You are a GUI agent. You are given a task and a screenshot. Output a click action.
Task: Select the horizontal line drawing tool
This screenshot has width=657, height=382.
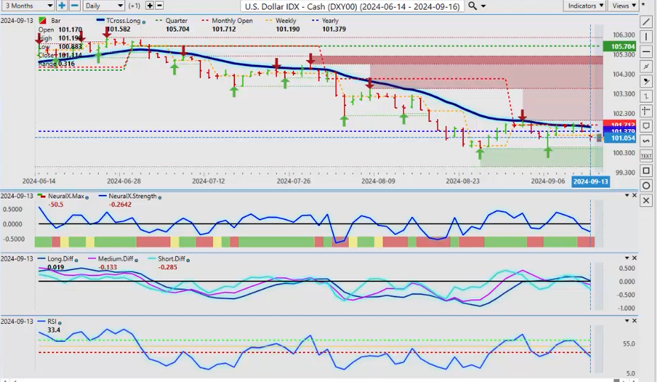(646, 52)
